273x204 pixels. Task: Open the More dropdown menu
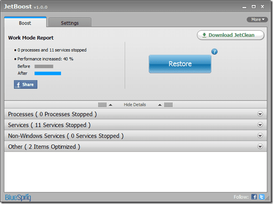[x=258, y=20]
